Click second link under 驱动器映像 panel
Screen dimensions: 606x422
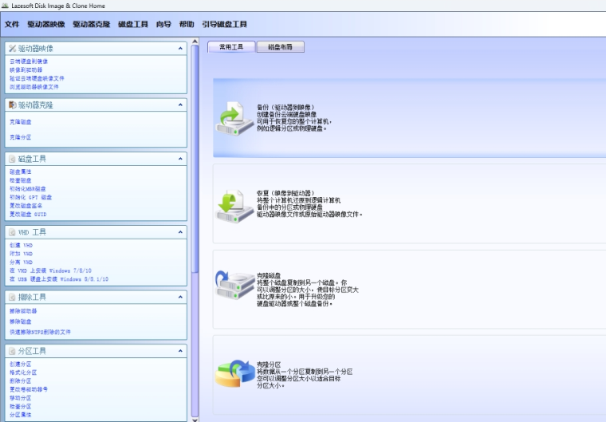click(26, 69)
